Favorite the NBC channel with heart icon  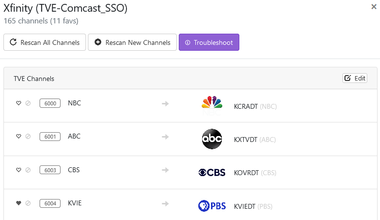click(19, 103)
